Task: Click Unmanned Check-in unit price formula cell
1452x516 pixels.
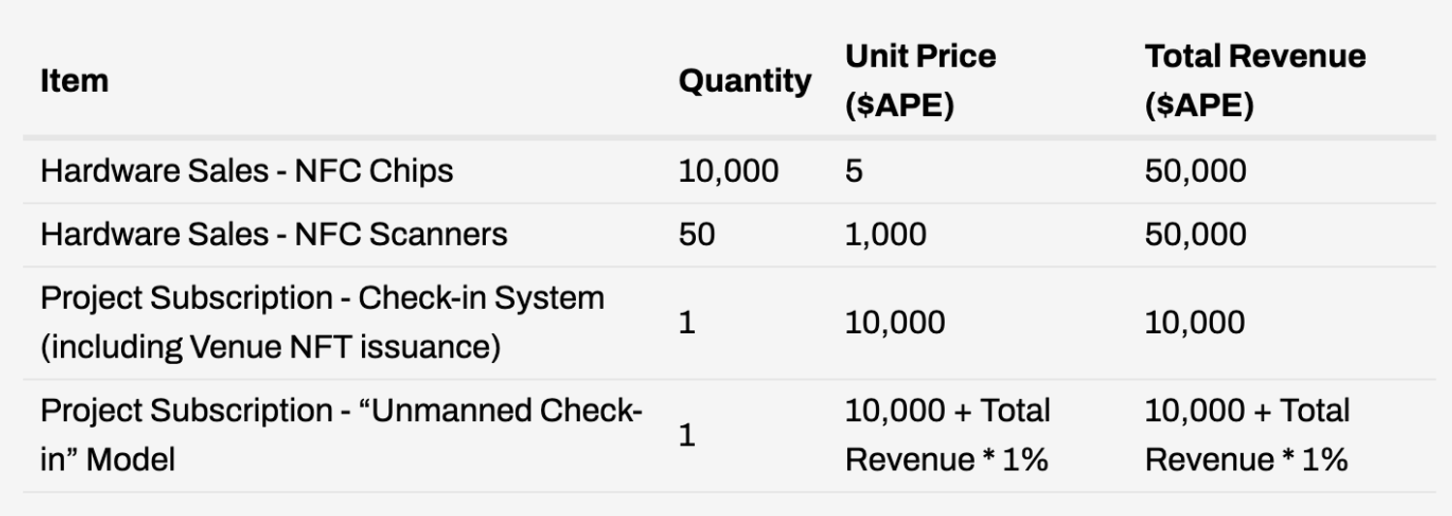Action: point(947,435)
